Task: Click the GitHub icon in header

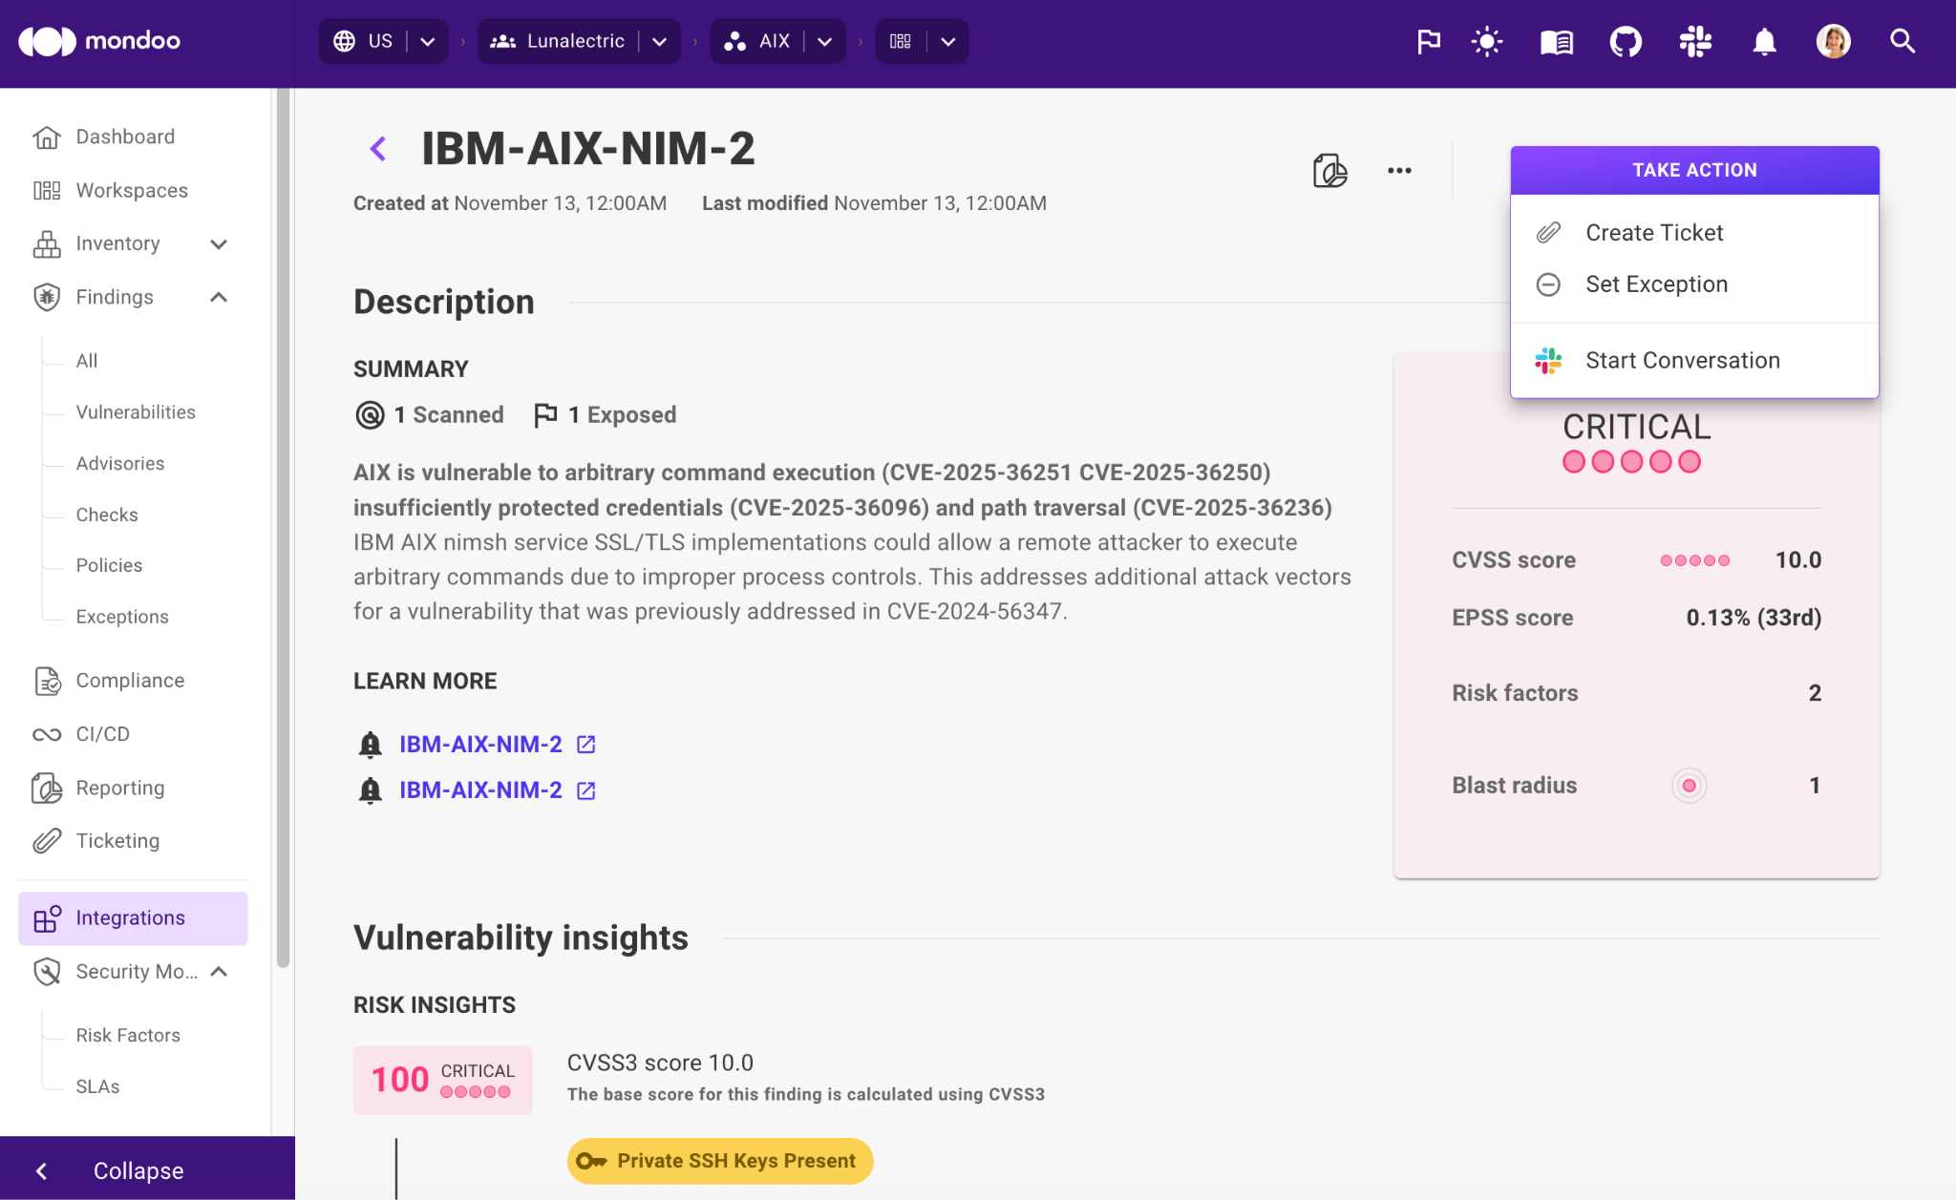Action: pyautogui.click(x=1625, y=41)
